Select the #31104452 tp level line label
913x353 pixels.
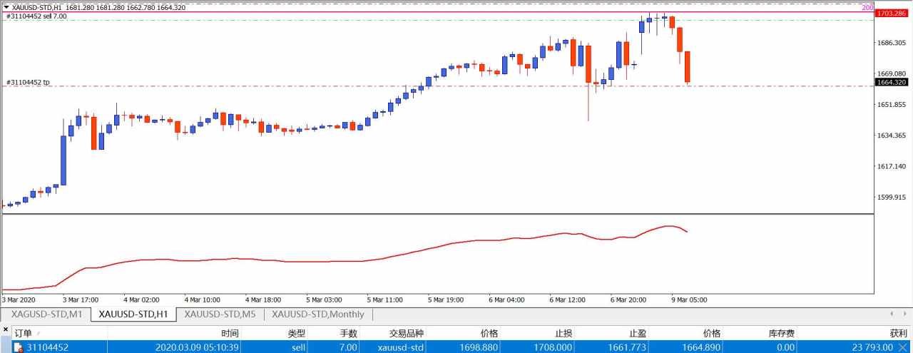[28, 82]
